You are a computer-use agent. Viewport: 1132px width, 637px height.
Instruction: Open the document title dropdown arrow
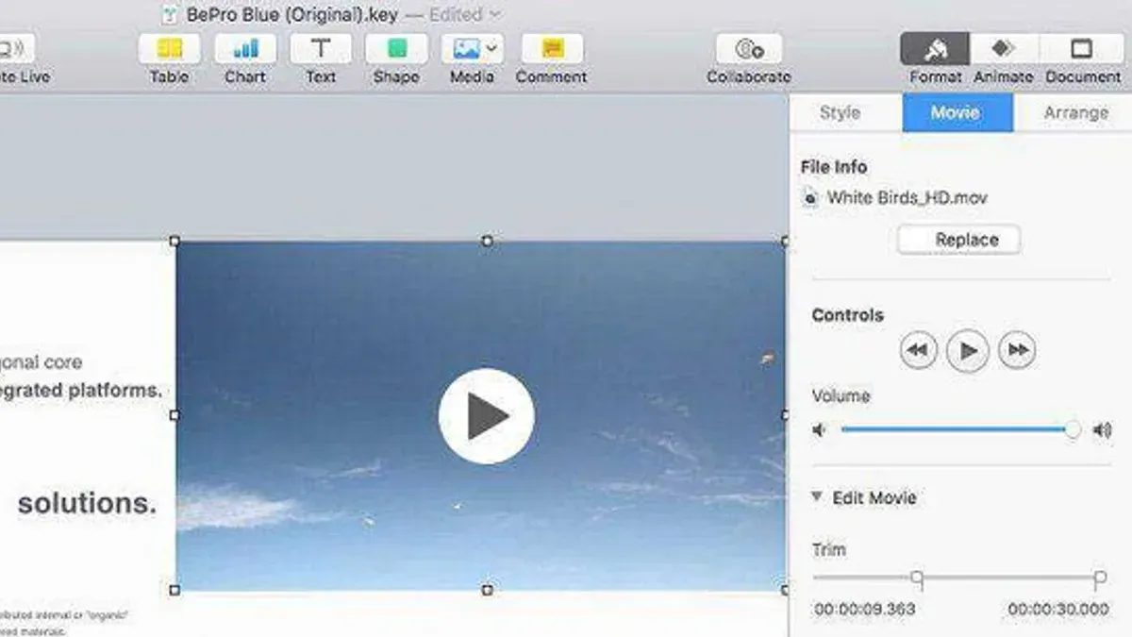[496, 15]
